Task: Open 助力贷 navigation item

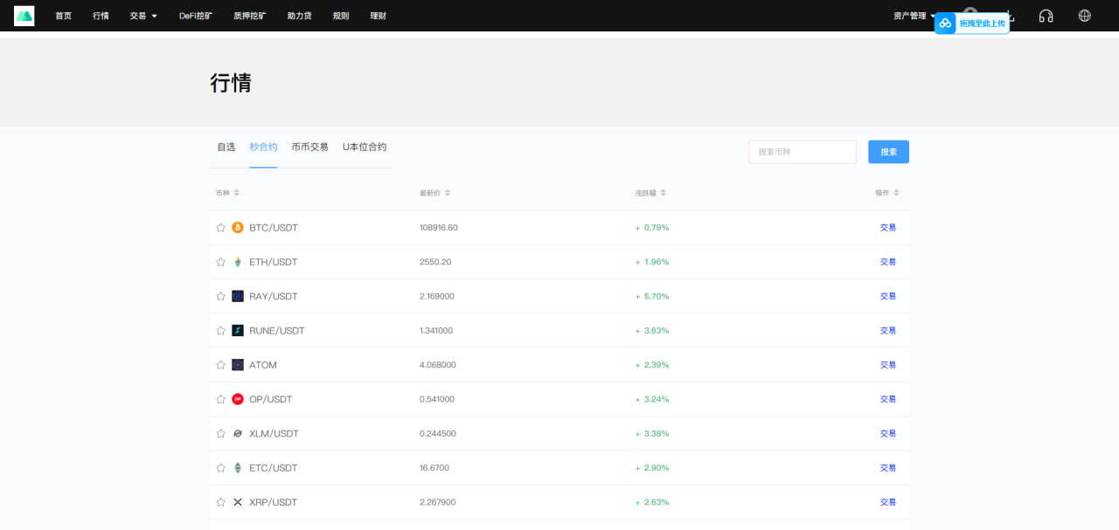Action: click(x=300, y=16)
